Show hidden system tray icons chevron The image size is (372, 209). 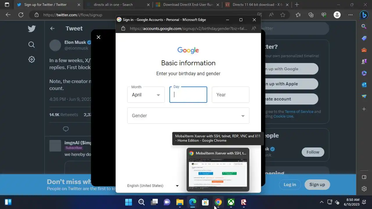tap(321, 202)
